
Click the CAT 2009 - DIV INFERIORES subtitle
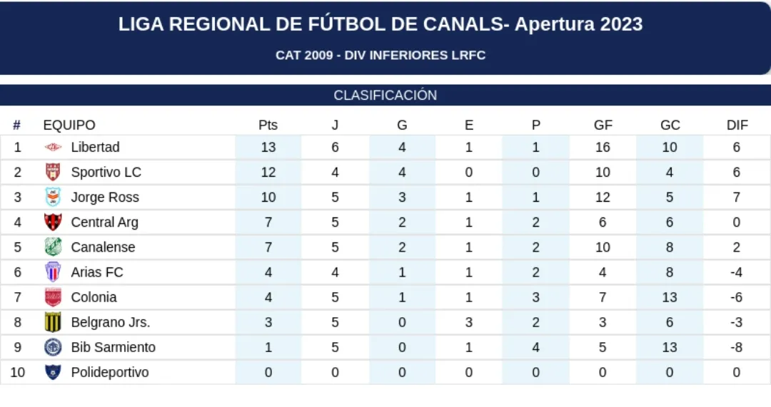[x=381, y=56]
